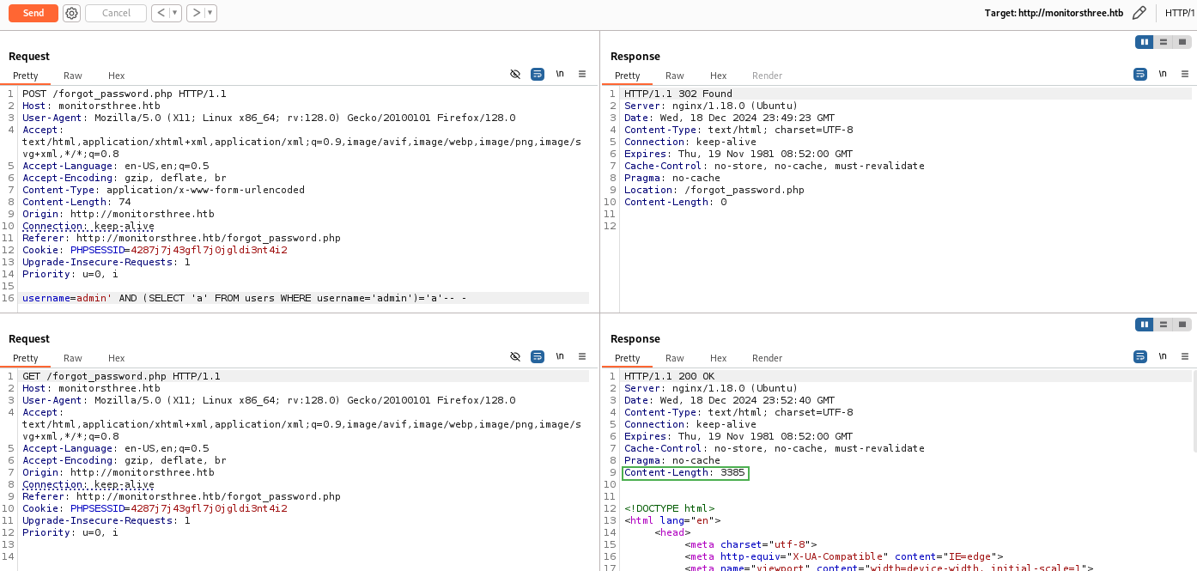
Task: Click 'Content-Type: application/x-www-form-urlencoded' header
Action: tap(163, 190)
